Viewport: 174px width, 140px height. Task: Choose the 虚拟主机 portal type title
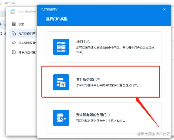[x=83, y=42]
